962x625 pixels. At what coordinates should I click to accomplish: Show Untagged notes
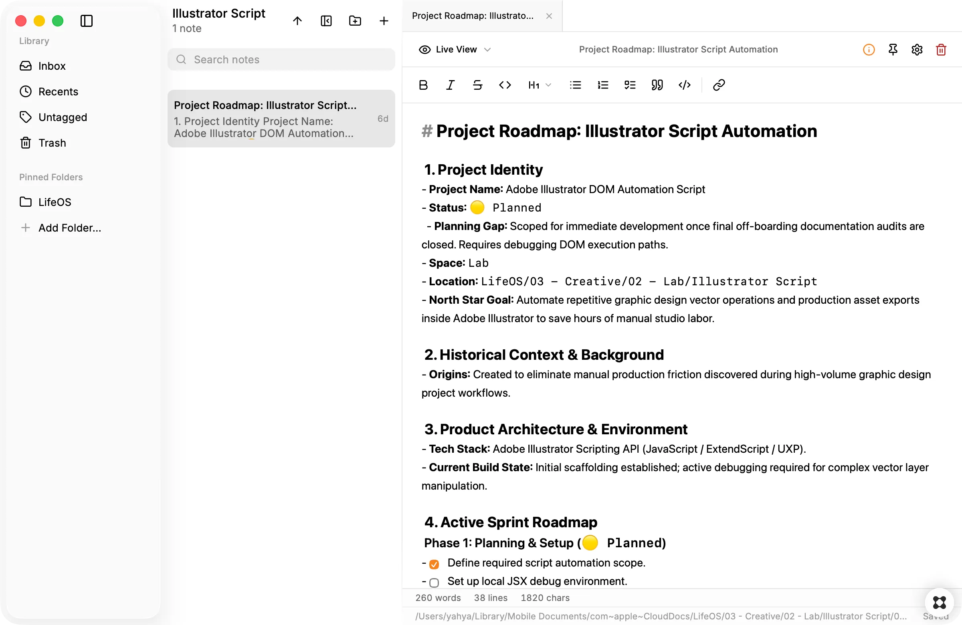point(53,117)
